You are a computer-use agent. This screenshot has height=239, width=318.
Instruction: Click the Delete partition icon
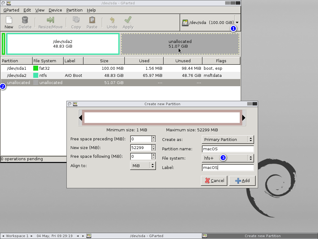coord(25,22)
